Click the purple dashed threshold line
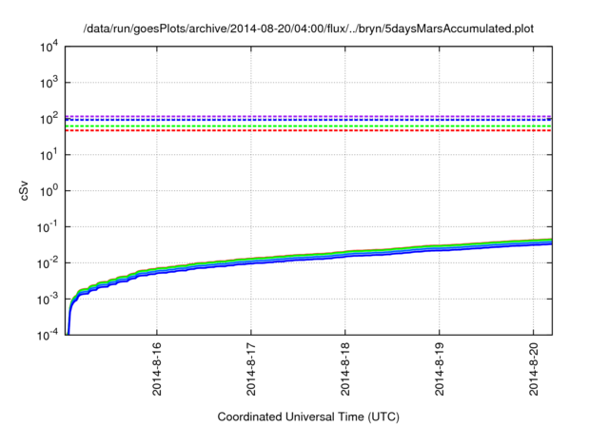This screenshot has width=609, height=426. 308,116
